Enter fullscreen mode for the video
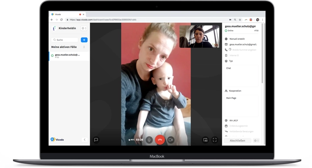This screenshot has height=168, width=312. click(215, 140)
